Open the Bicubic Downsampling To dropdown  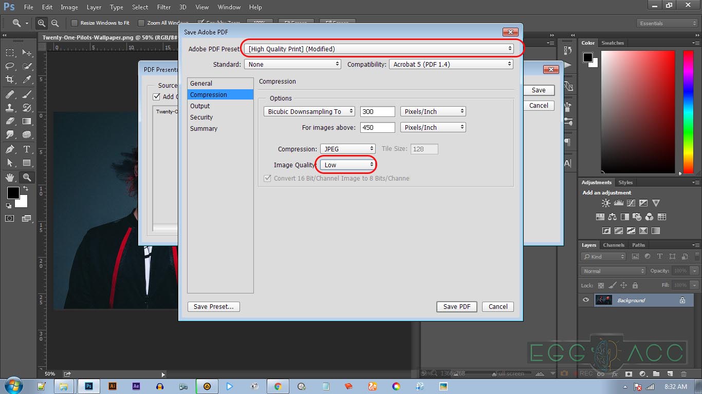pos(309,111)
